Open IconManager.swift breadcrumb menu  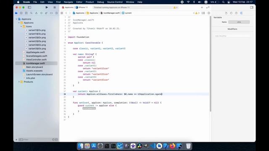tap(110, 13)
